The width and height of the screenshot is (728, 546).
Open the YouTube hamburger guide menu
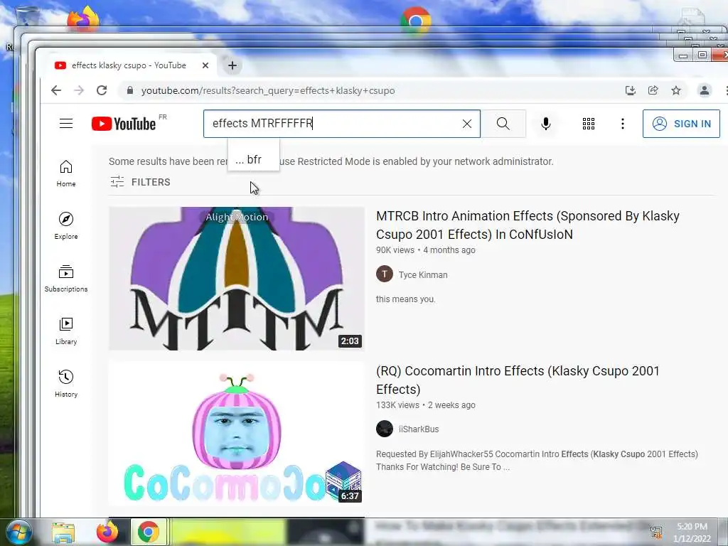pyautogui.click(x=66, y=124)
